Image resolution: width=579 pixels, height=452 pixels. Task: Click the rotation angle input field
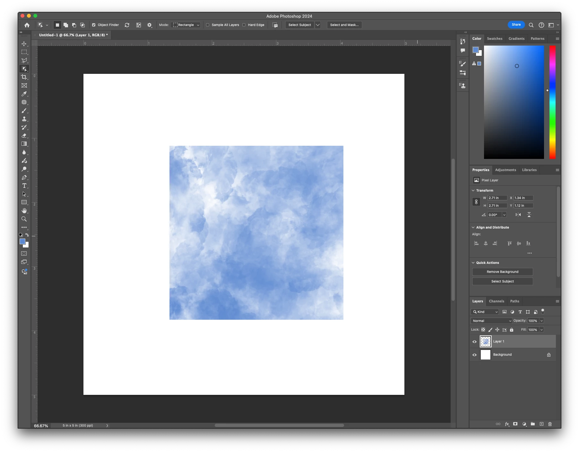[494, 215]
